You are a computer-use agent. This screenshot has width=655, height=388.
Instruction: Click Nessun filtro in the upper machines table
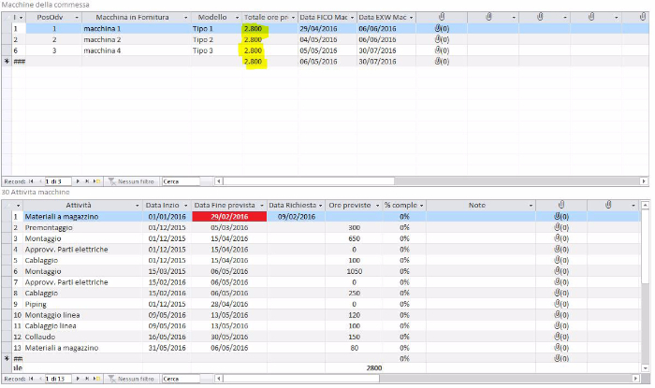point(134,180)
